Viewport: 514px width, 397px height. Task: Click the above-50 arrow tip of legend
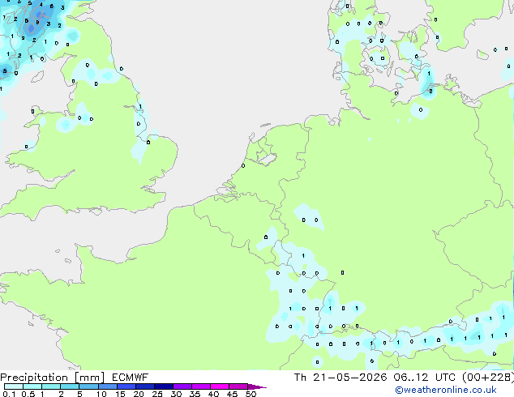tap(257, 386)
